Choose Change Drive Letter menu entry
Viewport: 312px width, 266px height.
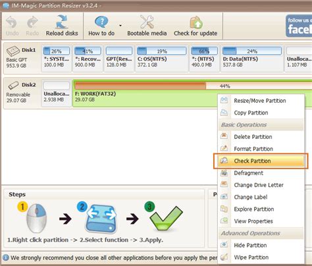261,185
